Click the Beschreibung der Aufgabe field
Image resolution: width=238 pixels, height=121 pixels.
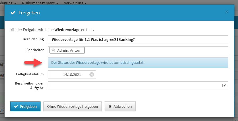(138, 85)
